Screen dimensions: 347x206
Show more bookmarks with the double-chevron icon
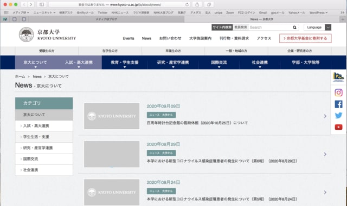[x=342, y=12]
